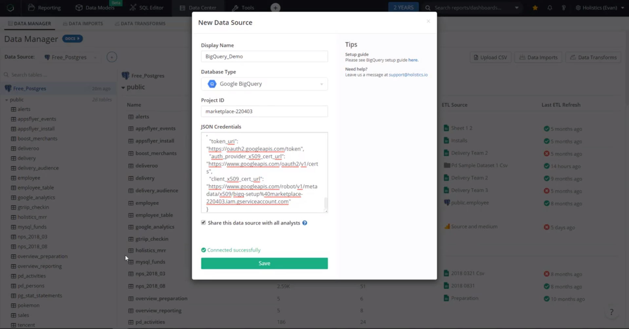Click the Holistics logo icon
This screenshot has height=329, width=629.
10,8
